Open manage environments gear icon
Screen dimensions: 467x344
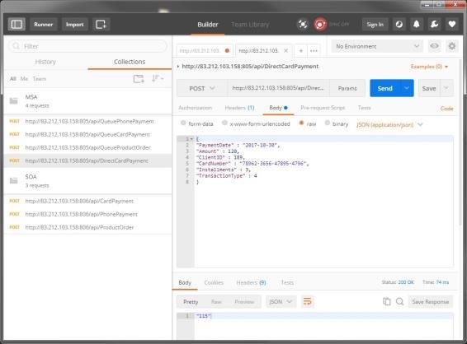(x=452, y=46)
